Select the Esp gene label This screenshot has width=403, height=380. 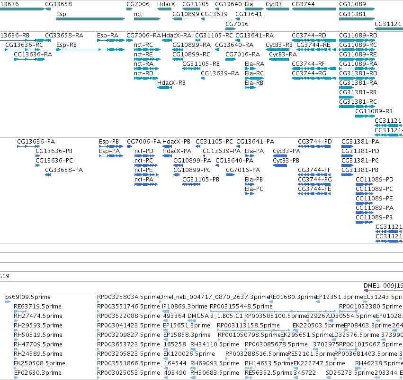61,14
